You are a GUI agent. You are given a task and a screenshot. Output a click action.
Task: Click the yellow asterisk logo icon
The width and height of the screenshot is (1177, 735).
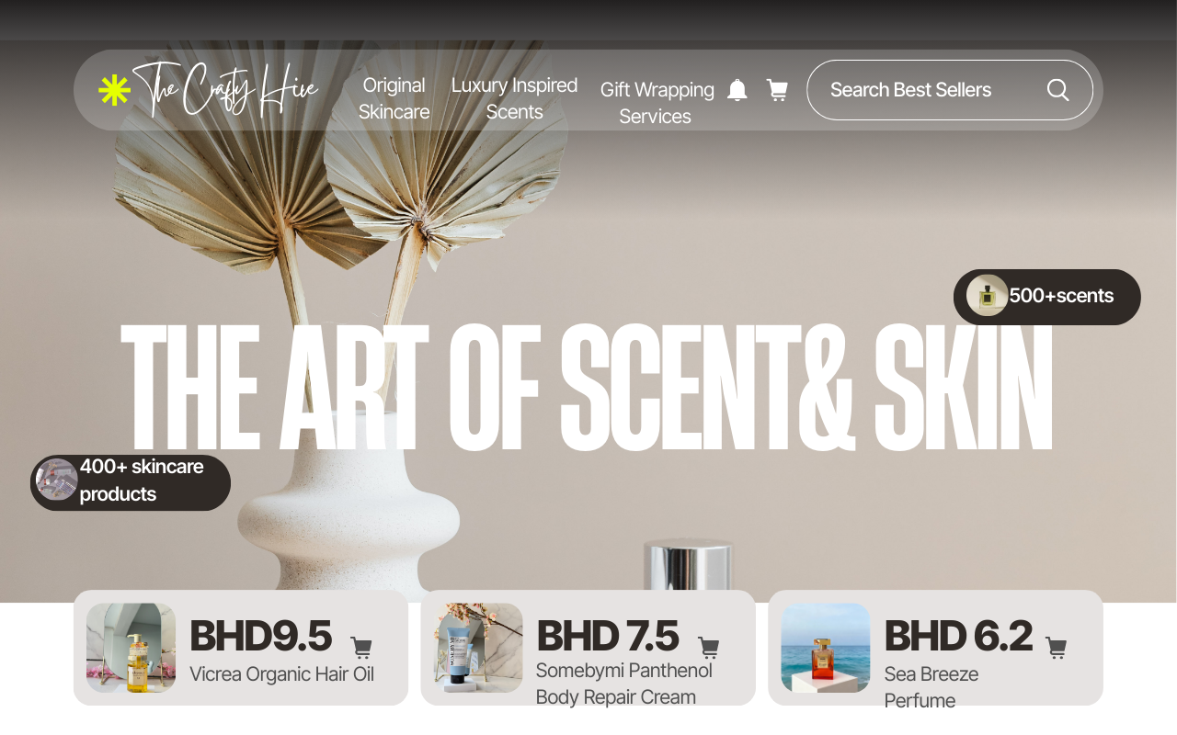pyautogui.click(x=115, y=90)
